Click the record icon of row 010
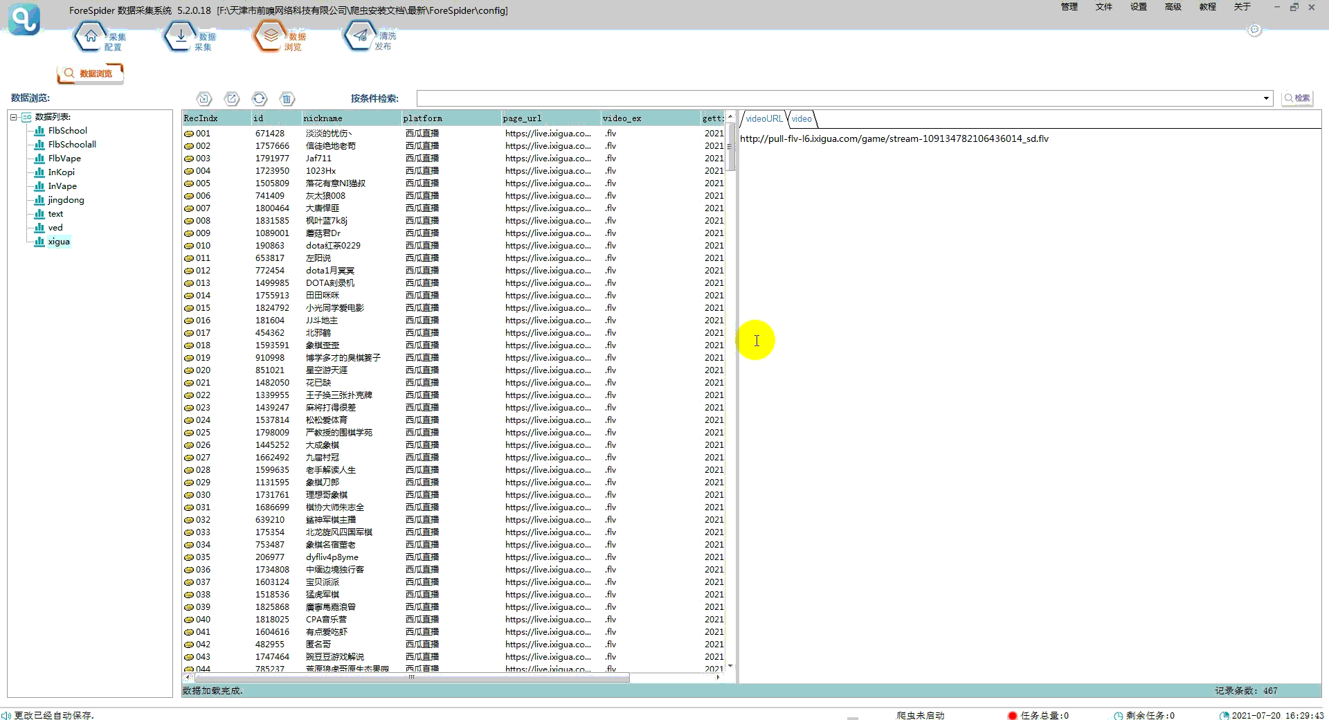Screen dimensions: 1329x720 point(189,246)
